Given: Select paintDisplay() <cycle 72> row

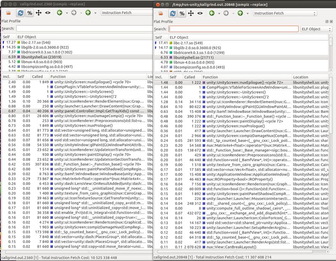Looking at the screenshot, I should pyautogui.click(x=241, y=121).
